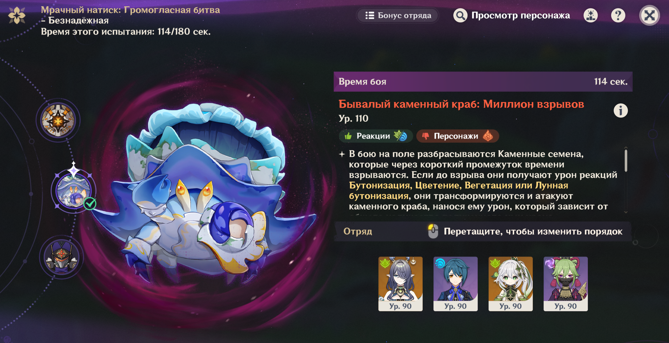Select the Реакции recommended tag
The height and width of the screenshot is (343, 669).
[x=376, y=136]
